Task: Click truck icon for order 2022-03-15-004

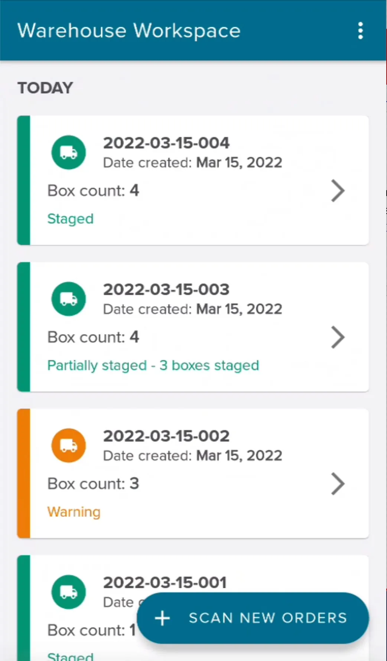Action: pos(69,152)
